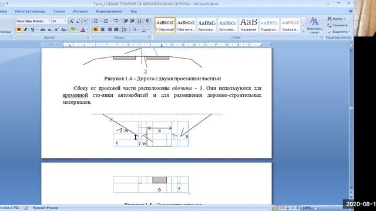Open Paragraph dialog launcher in Абзац group
This screenshot has width=376, height=211.
tap(149, 38)
